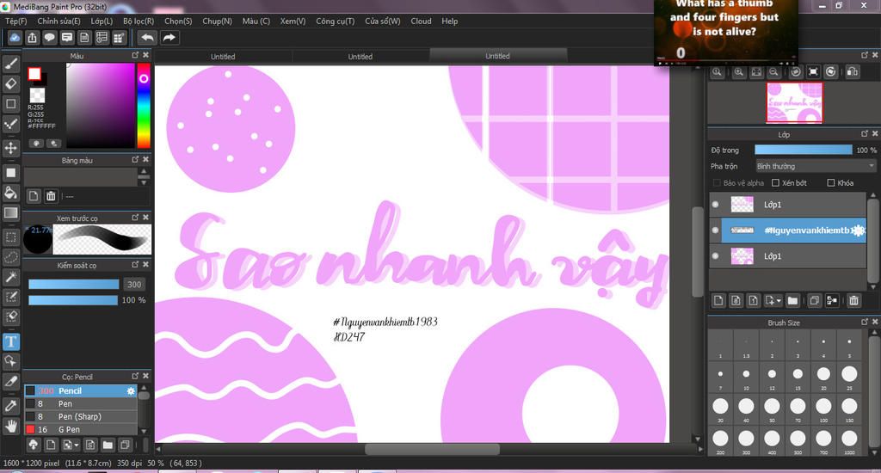Select the Eraser tool
The image size is (881, 473).
click(x=10, y=83)
